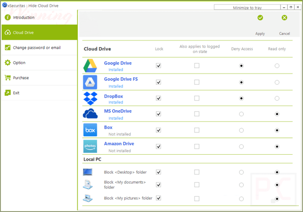Screen dimensions: 303x212
Task: Uncheck Lock for Amazon Drive
Action: (158, 147)
